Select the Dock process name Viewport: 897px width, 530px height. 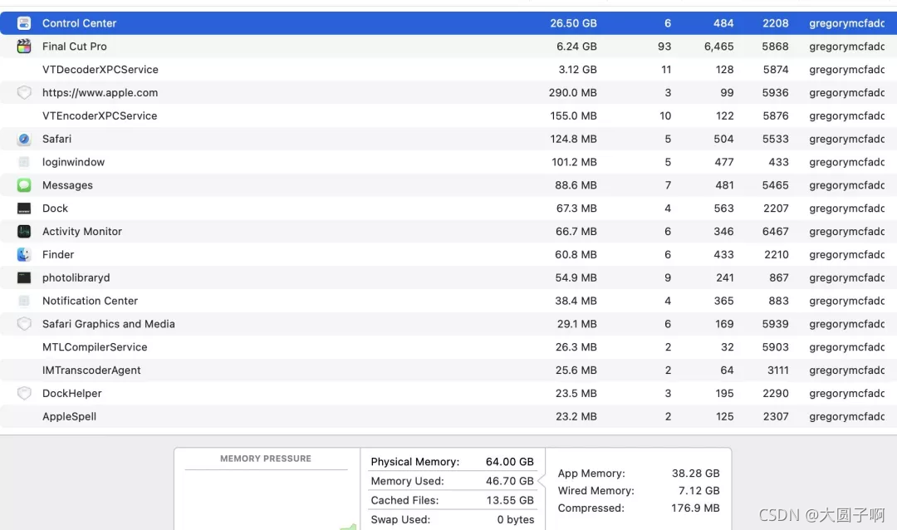coord(55,209)
